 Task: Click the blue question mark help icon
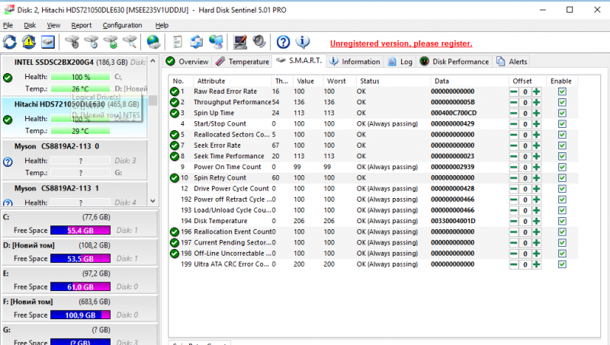(283, 42)
